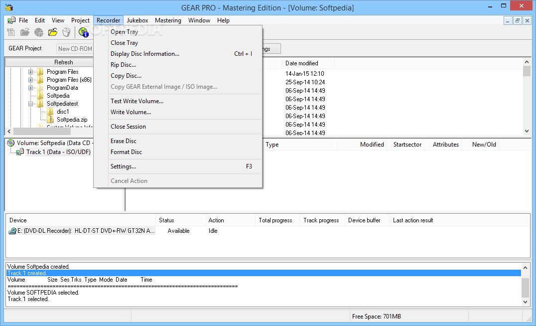Click the E: DVD-DL Recorder drive icon

click(x=12, y=231)
